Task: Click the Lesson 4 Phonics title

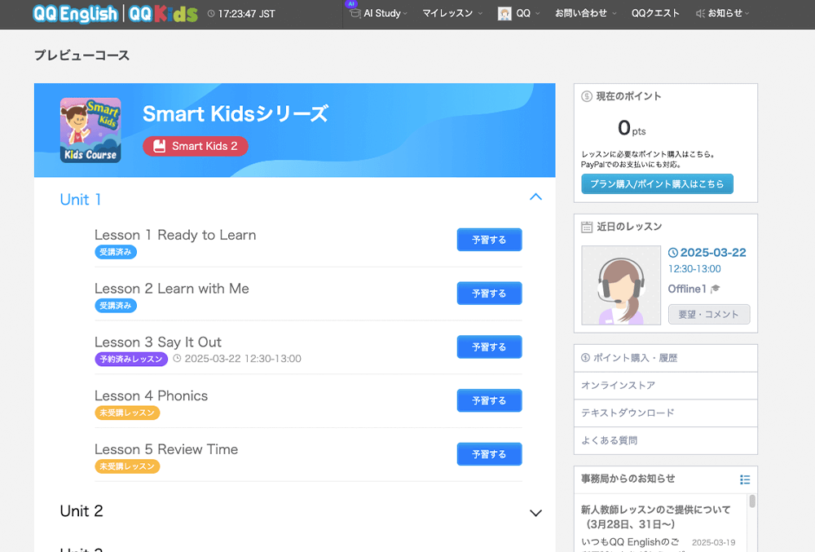Action: (152, 395)
